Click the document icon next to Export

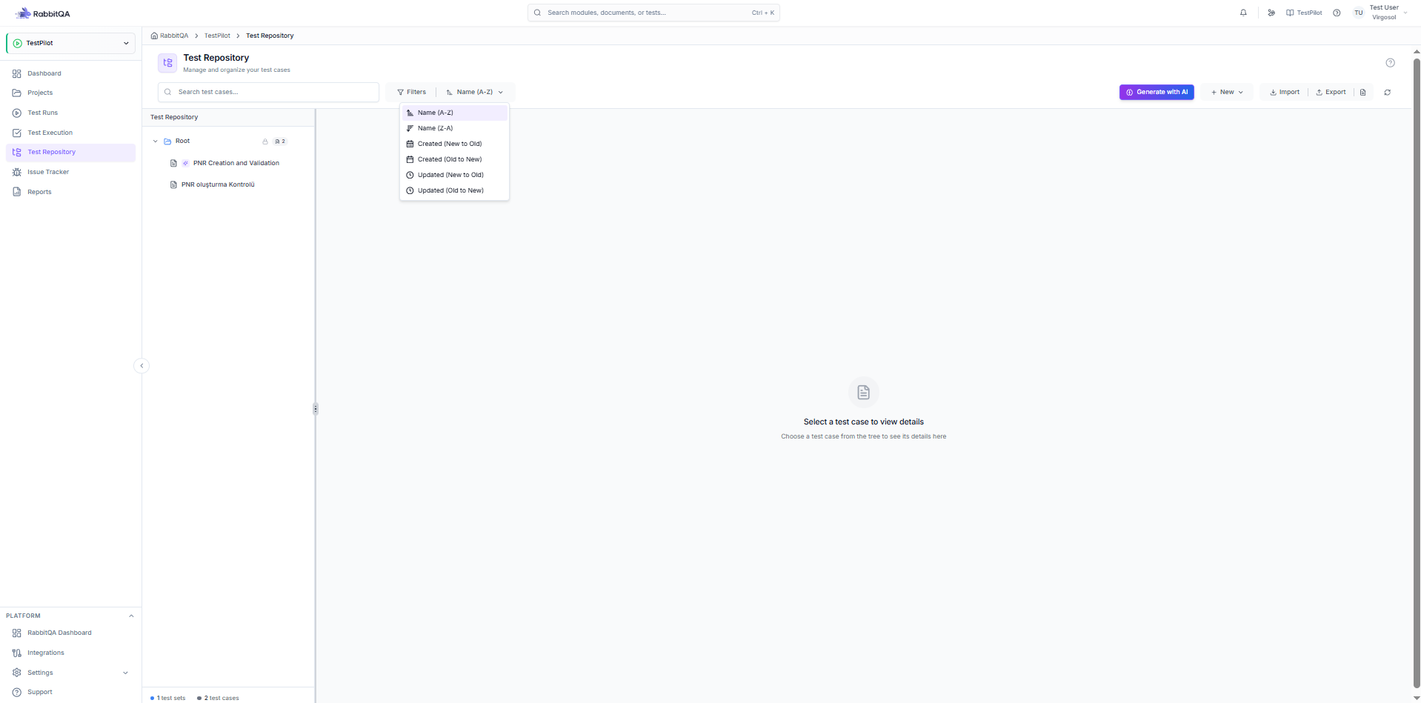point(1362,93)
